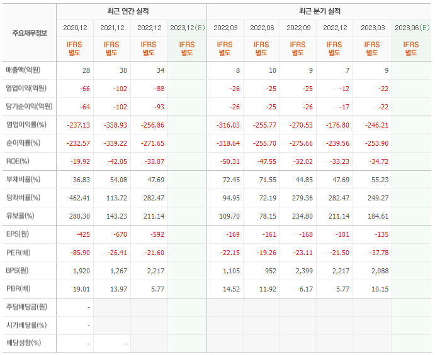Screen dimensions: 435x355
Task: Click the net income value -64
Action: pyautogui.click(x=85, y=107)
